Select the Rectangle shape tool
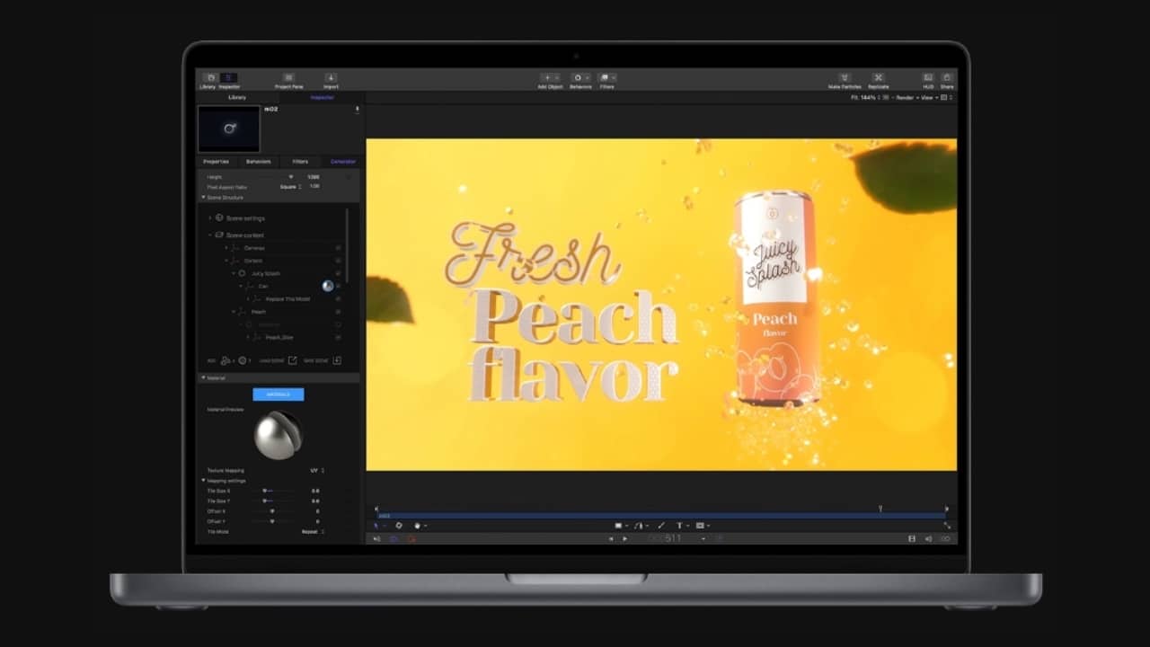The width and height of the screenshot is (1150, 647). [x=620, y=526]
